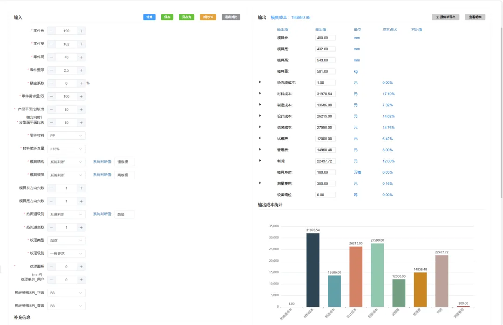
Task: Decrease 零件宽 with minus icon
Action: point(51,44)
